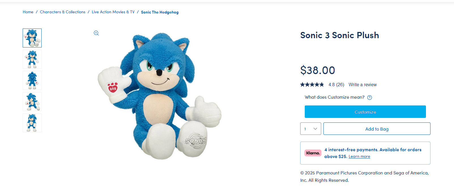This screenshot has height=186, width=454.
Task: Click the question mark help icon
Action: point(370,98)
